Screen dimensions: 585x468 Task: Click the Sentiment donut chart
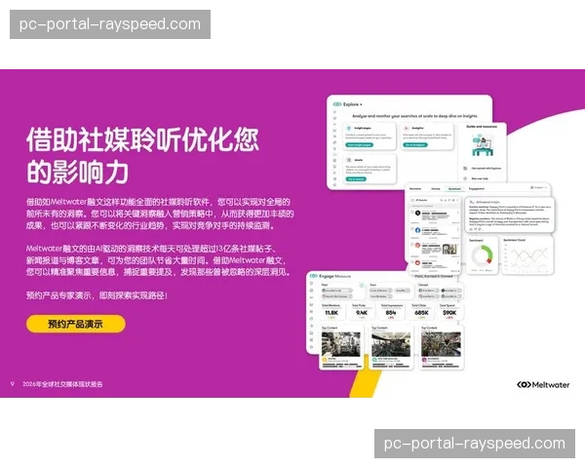click(482, 256)
